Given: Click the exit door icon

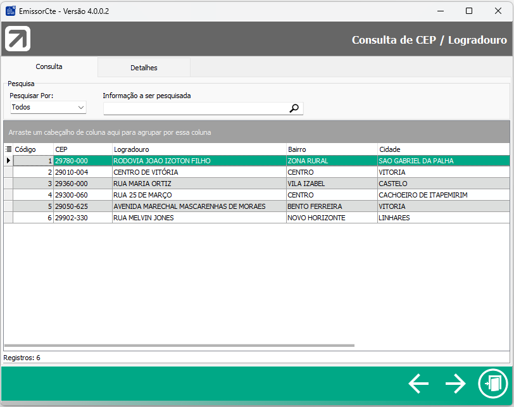Looking at the screenshot, I should [x=492, y=383].
